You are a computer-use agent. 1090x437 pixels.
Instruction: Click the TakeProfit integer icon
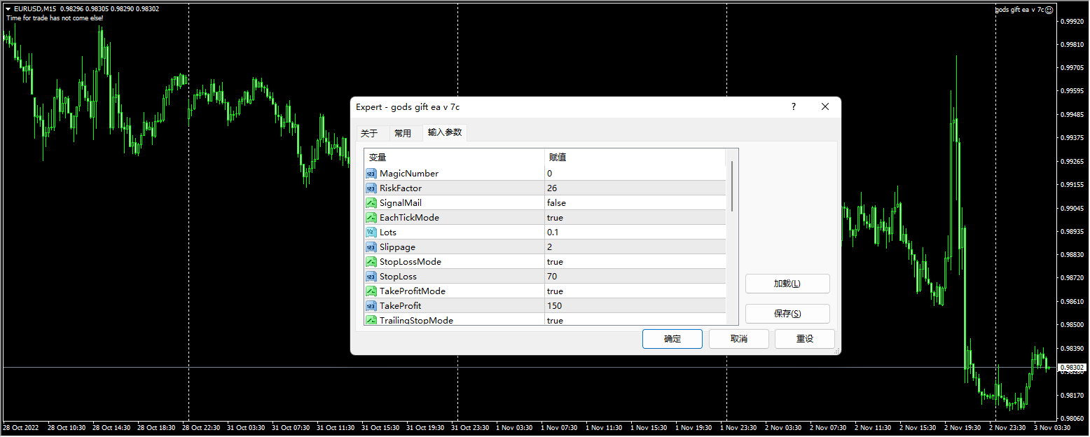371,305
